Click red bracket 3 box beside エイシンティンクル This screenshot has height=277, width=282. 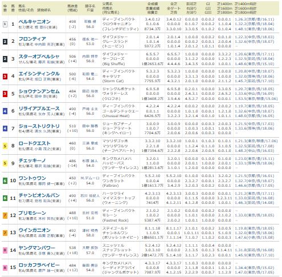(5, 77)
